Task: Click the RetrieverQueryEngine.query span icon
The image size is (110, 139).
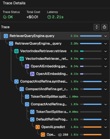Action: click(x=6, y=36)
